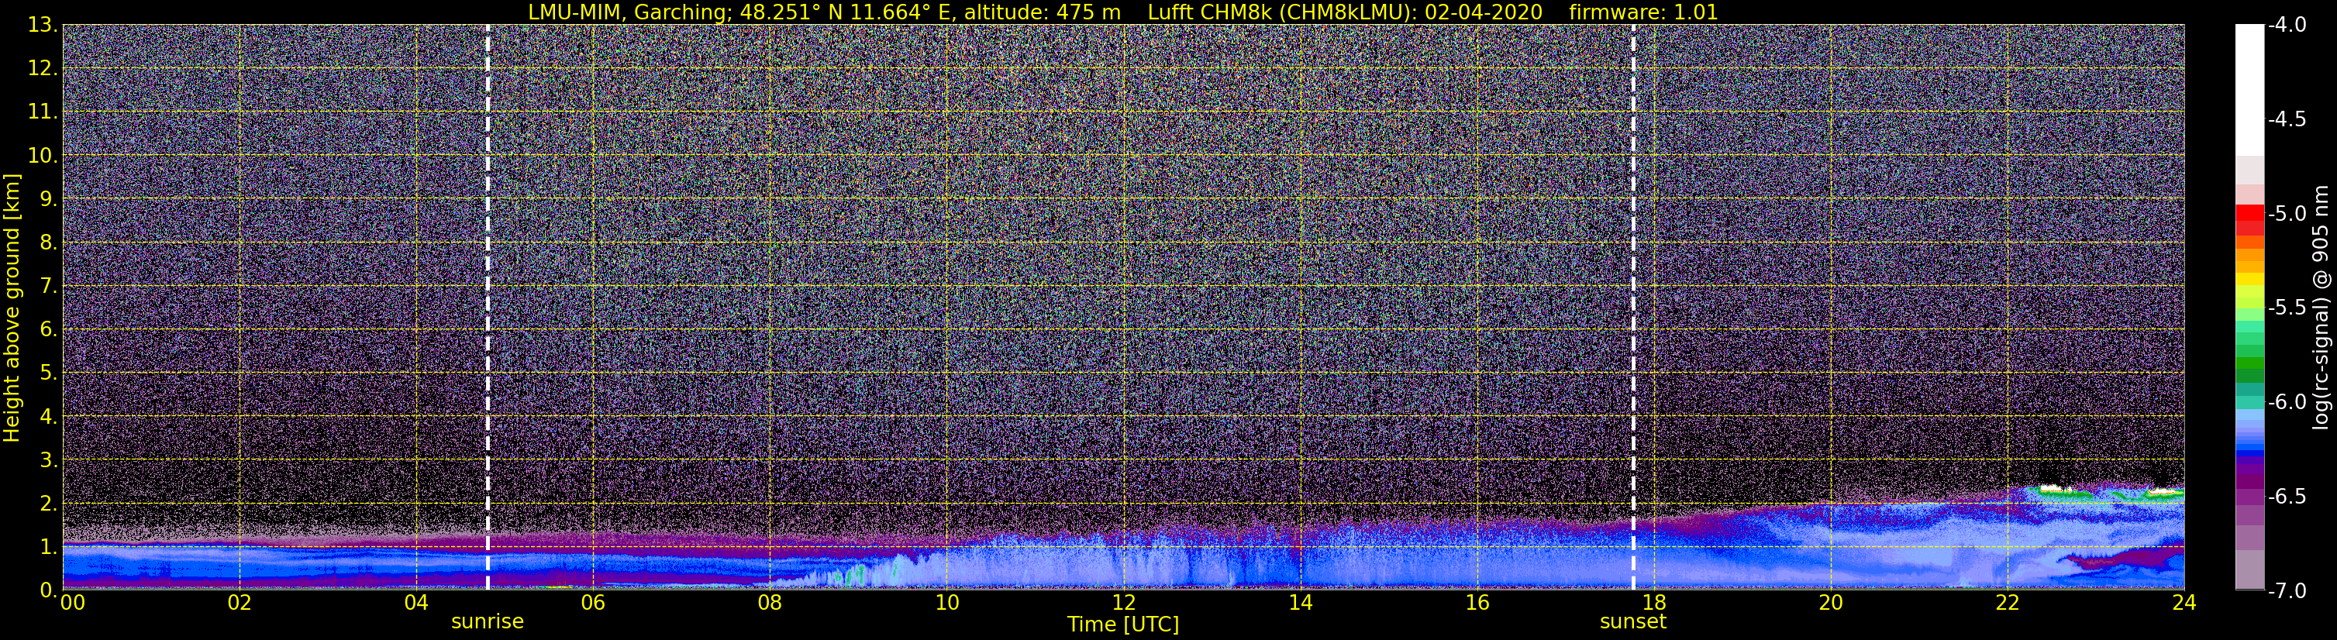Click the y-axis tick label '3.'
Image resolution: width=2337 pixels, height=640 pixels.
click(48, 460)
